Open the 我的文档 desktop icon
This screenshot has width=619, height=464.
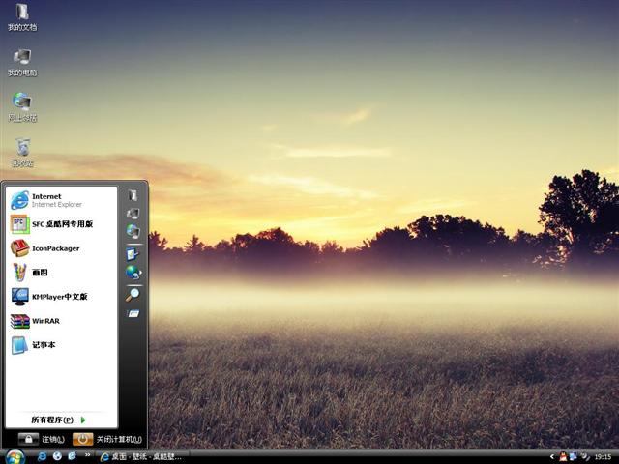tap(22, 17)
